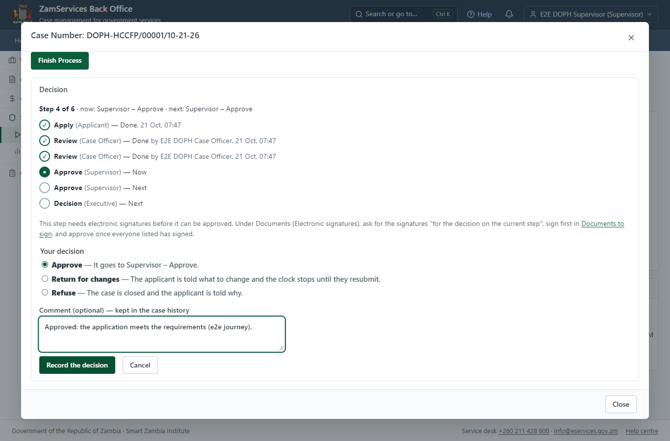Open the dollar sign icon in the sidebar

pos(12,98)
